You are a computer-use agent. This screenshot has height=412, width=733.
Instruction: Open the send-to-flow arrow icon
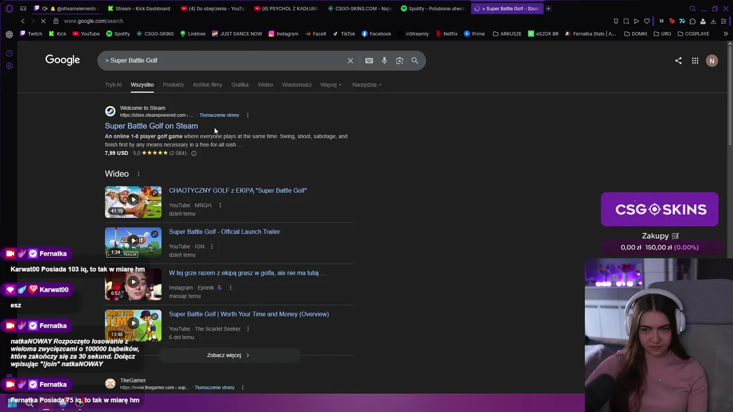(x=636, y=21)
